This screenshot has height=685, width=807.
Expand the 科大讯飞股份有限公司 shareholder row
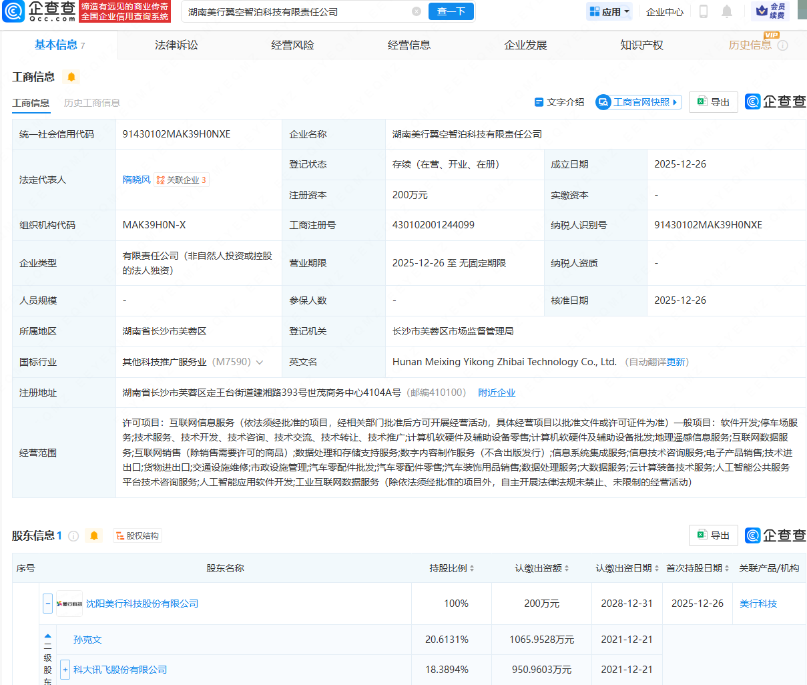point(65,670)
